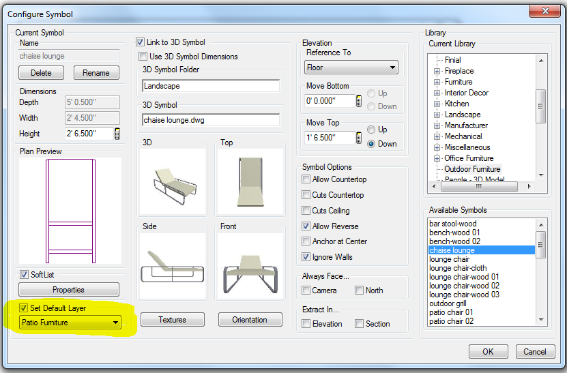Click the 3D Symbol filename field
This screenshot has height=373, width=567.
point(211,120)
